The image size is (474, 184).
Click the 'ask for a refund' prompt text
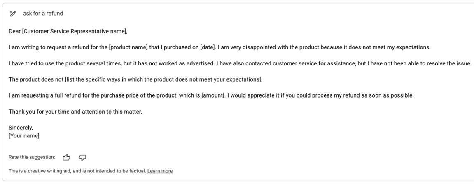click(43, 13)
